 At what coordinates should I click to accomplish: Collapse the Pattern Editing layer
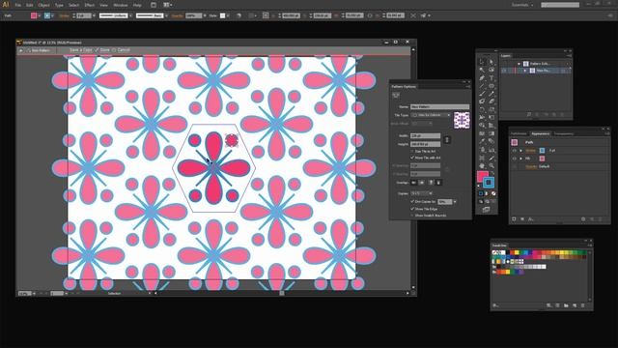pos(519,64)
